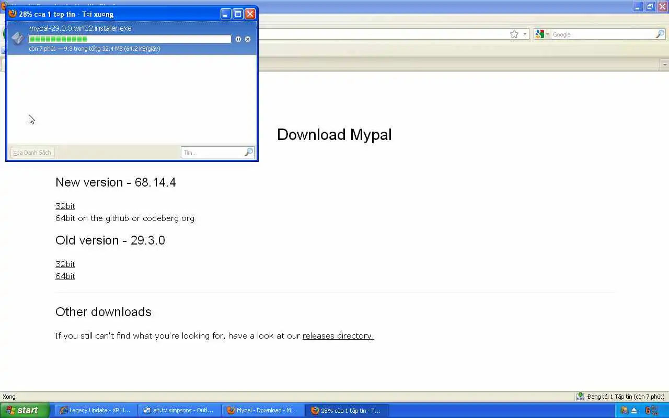Click the 'Xong' status bar text
This screenshot has height=418, width=669.
[x=9, y=397]
